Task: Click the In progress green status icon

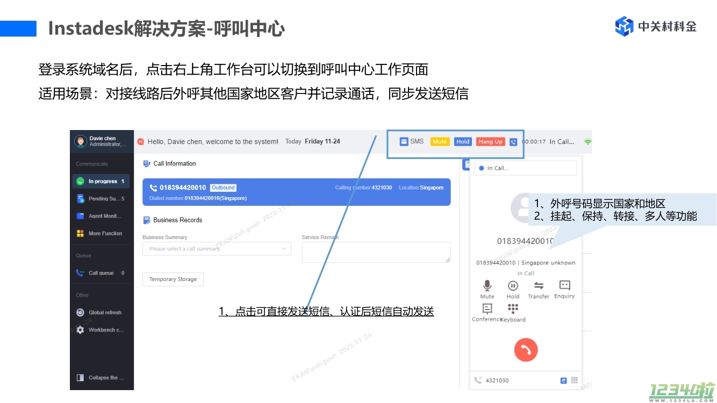Action: pyautogui.click(x=80, y=182)
